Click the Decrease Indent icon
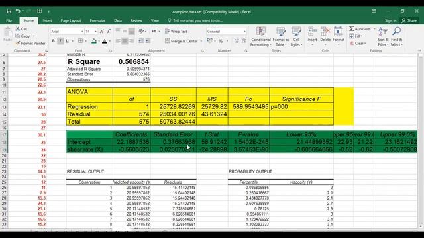Image resolution: width=424 pixels, height=238 pixels. point(141,41)
